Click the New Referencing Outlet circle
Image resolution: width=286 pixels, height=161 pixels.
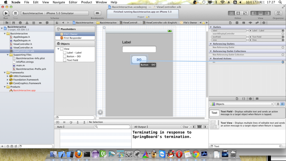(283, 47)
